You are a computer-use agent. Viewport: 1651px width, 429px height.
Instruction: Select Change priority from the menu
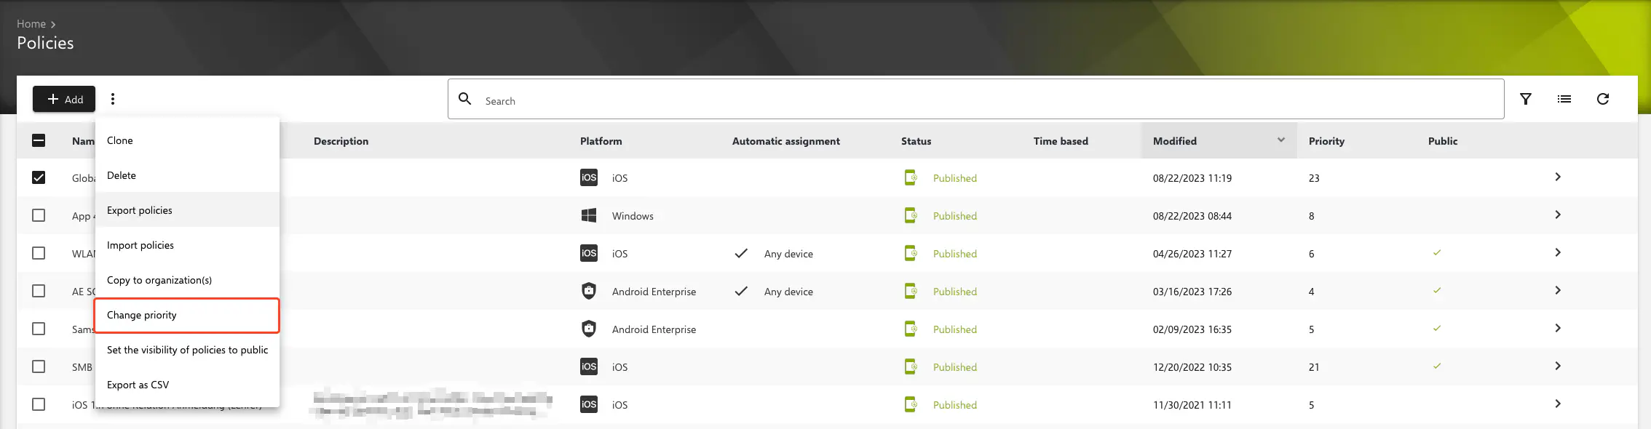[186, 315]
